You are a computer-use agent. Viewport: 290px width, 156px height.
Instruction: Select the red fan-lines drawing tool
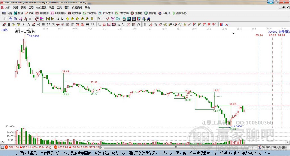[x=104, y=24]
